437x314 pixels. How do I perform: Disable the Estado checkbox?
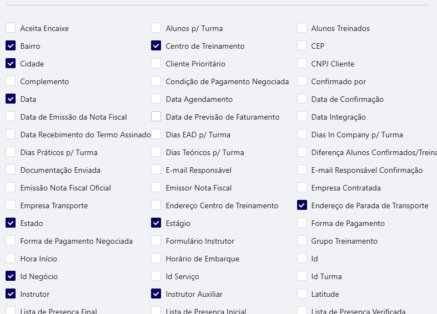click(x=11, y=223)
